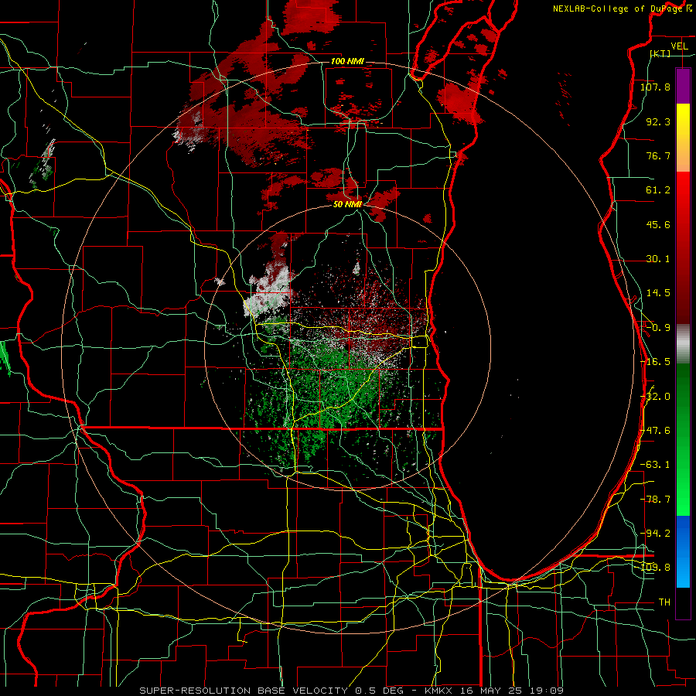Click the -109.8 velocity scale value
Screen dimensions: 696x696
(x=655, y=568)
